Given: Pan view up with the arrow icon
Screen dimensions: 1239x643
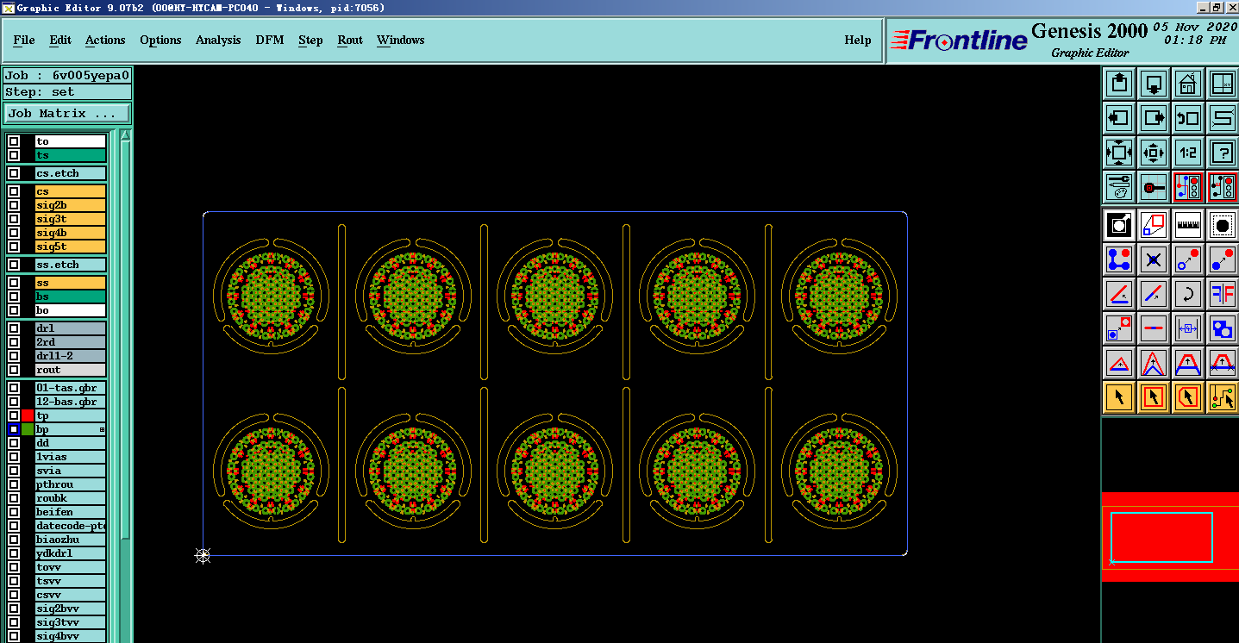Looking at the screenshot, I should pos(1119,84).
